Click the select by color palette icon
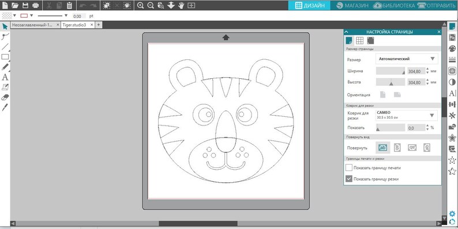The image size is (458, 229). pyautogui.click(x=127, y=5)
